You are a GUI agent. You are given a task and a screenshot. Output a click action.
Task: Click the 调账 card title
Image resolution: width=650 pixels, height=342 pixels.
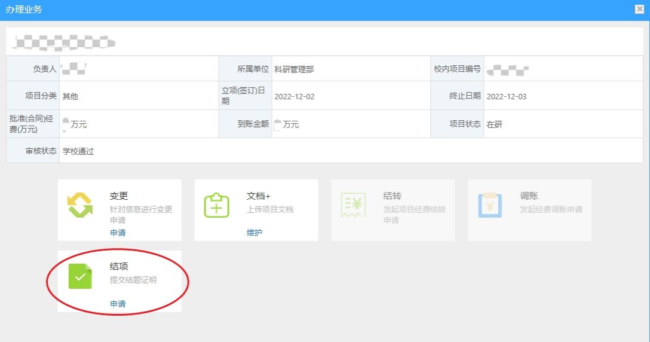529,196
